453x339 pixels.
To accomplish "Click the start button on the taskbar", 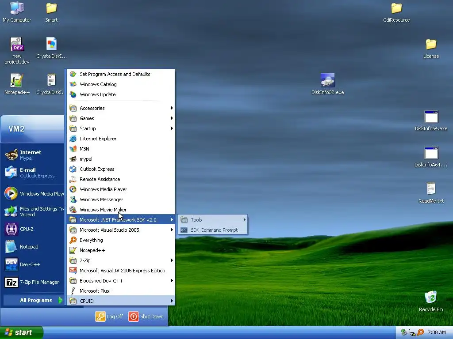I will coord(21,332).
